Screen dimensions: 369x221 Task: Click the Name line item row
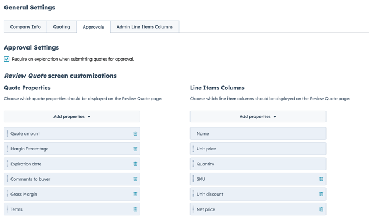(x=258, y=134)
